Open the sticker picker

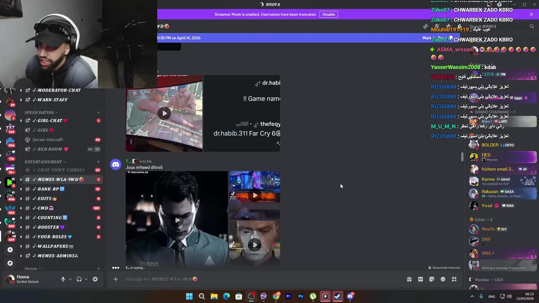[x=432, y=279]
